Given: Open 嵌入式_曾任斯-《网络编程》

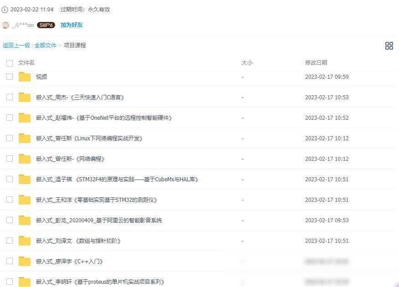Looking at the screenshot, I should 70,159.
